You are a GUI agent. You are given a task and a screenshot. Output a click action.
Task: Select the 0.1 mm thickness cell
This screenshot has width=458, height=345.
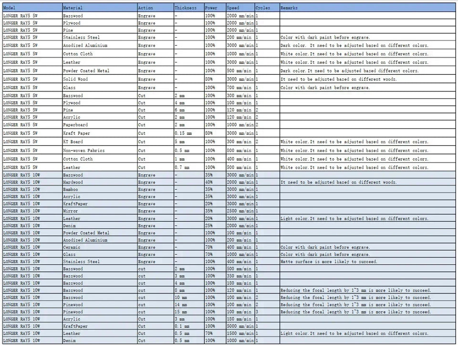(189, 326)
